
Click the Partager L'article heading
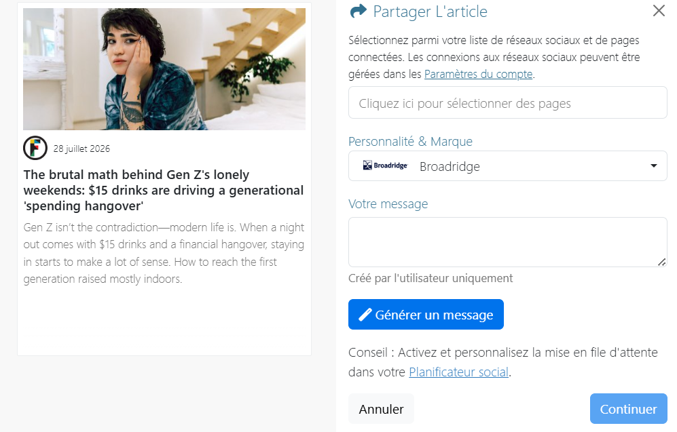coord(430,12)
